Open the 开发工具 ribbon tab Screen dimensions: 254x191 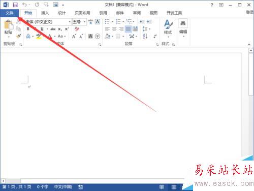click(x=174, y=13)
